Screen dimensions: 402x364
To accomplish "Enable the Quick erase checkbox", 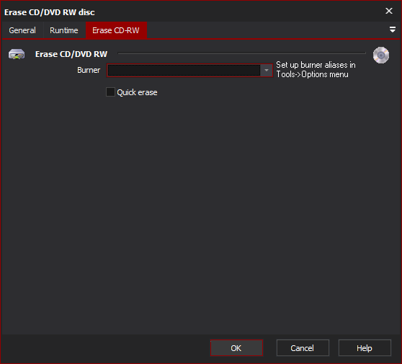I will point(110,92).
